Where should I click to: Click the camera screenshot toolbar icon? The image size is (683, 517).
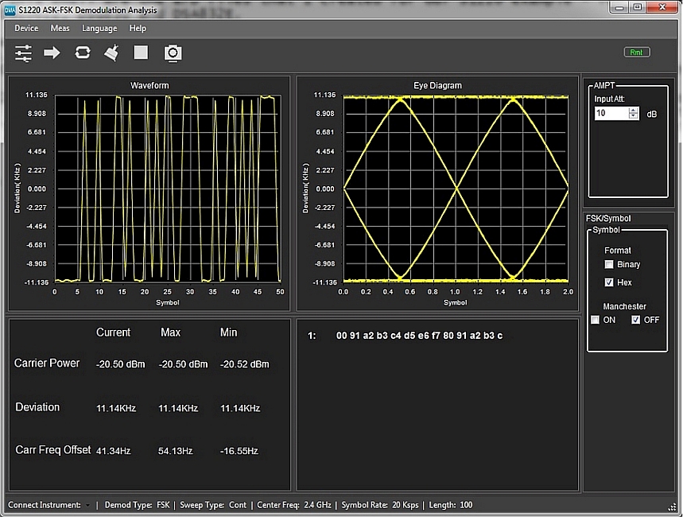[x=173, y=53]
